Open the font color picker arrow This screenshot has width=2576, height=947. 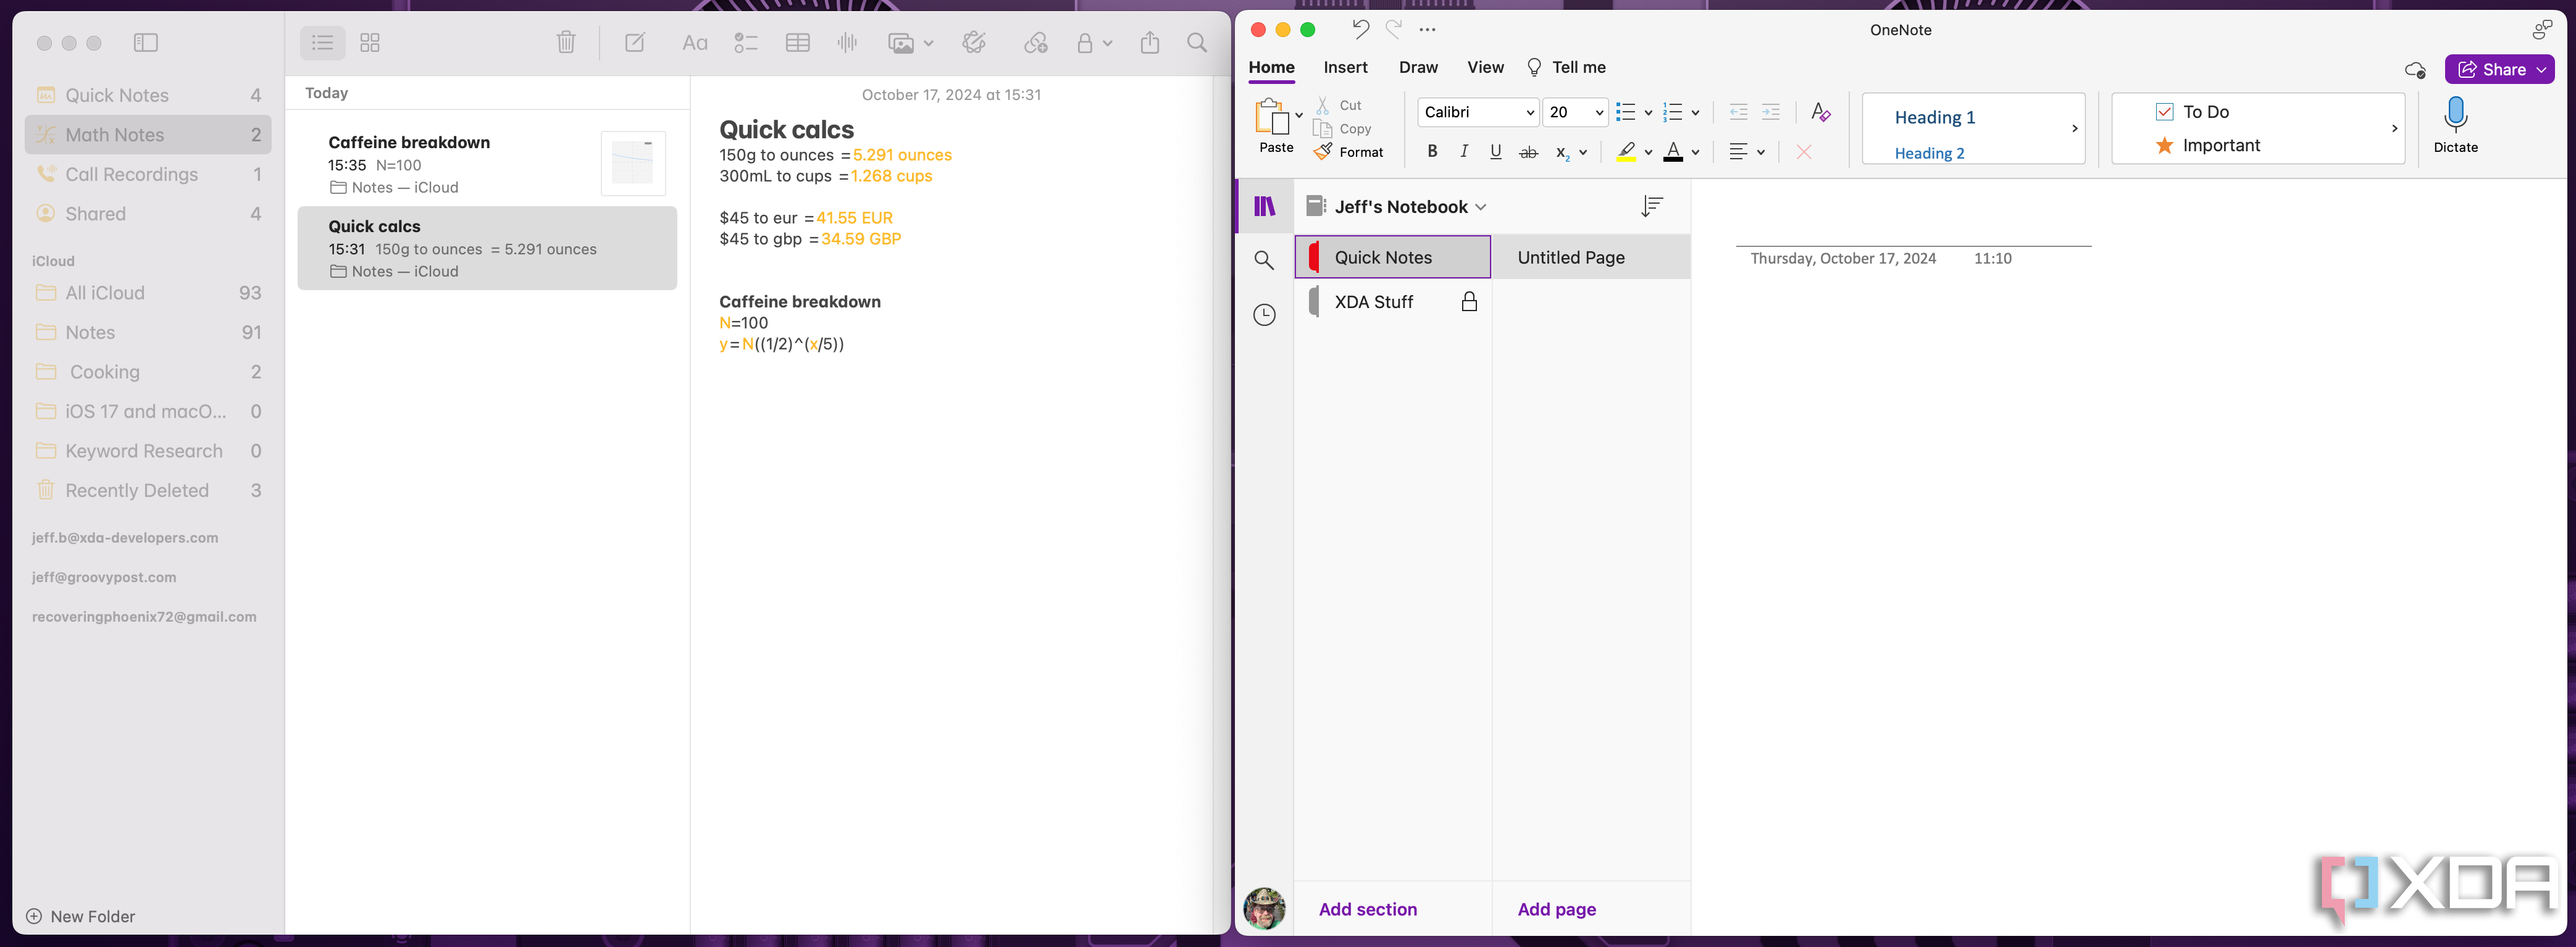[x=1695, y=153]
